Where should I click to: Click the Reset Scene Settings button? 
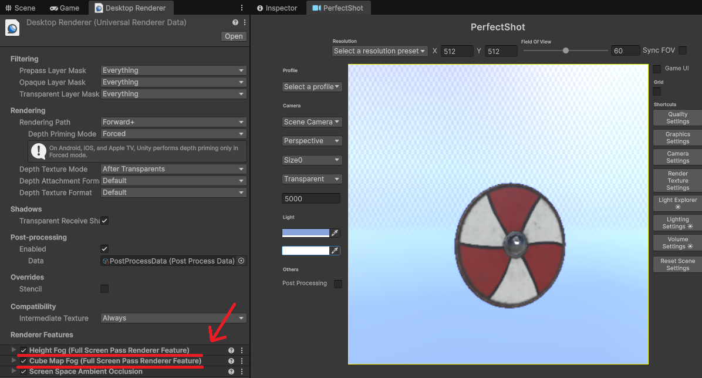click(677, 264)
